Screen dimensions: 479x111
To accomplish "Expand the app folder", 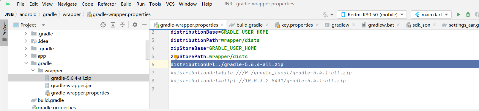I will pos(26,56).
